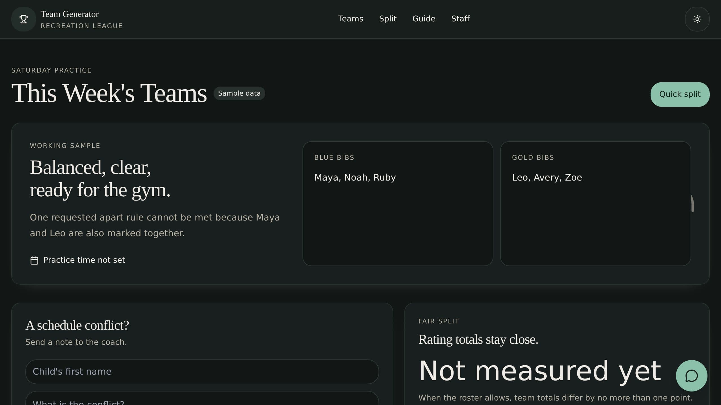The image size is (721, 405).
Task: Click the Saturday Practice label
Action: coord(51,70)
